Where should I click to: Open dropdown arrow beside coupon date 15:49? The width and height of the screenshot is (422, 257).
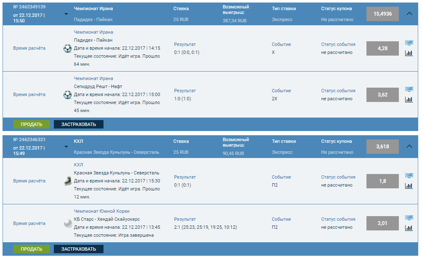66,147
